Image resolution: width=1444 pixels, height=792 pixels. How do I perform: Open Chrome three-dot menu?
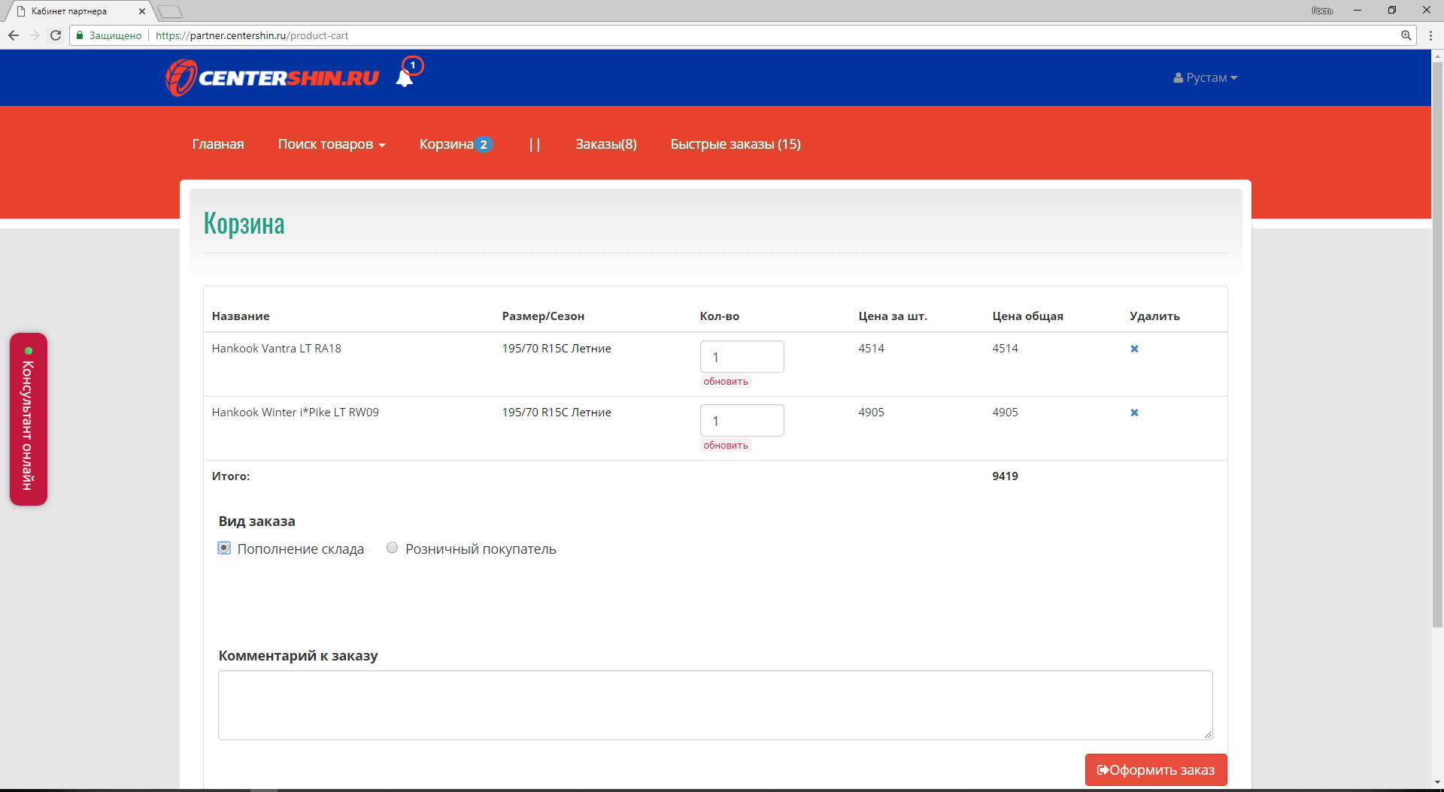[x=1430, y=35]
